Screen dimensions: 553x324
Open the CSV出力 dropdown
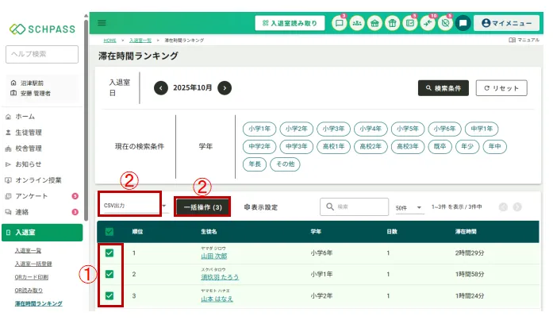point(133,206)
